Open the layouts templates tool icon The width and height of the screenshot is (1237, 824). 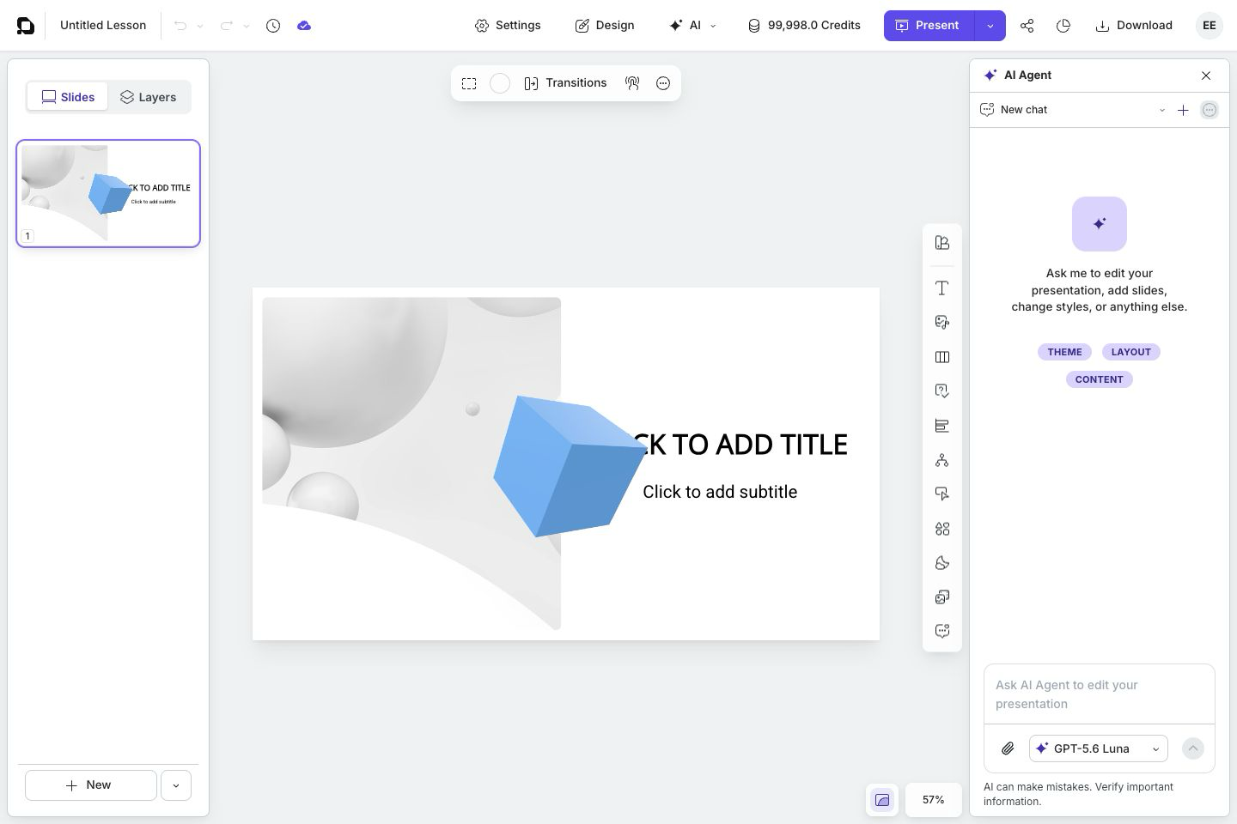coord(942,243)
